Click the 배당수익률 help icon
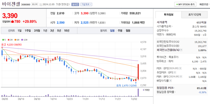Screen dimensions: 210x104 pos(170,81)
